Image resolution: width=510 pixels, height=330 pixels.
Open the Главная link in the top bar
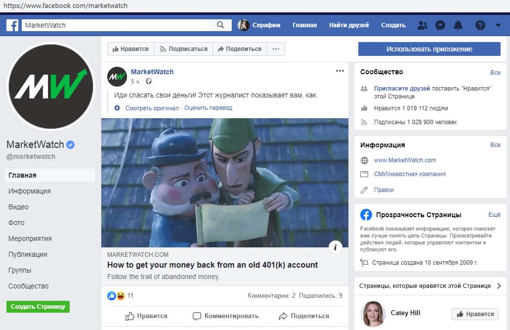(x=304, y=25)
